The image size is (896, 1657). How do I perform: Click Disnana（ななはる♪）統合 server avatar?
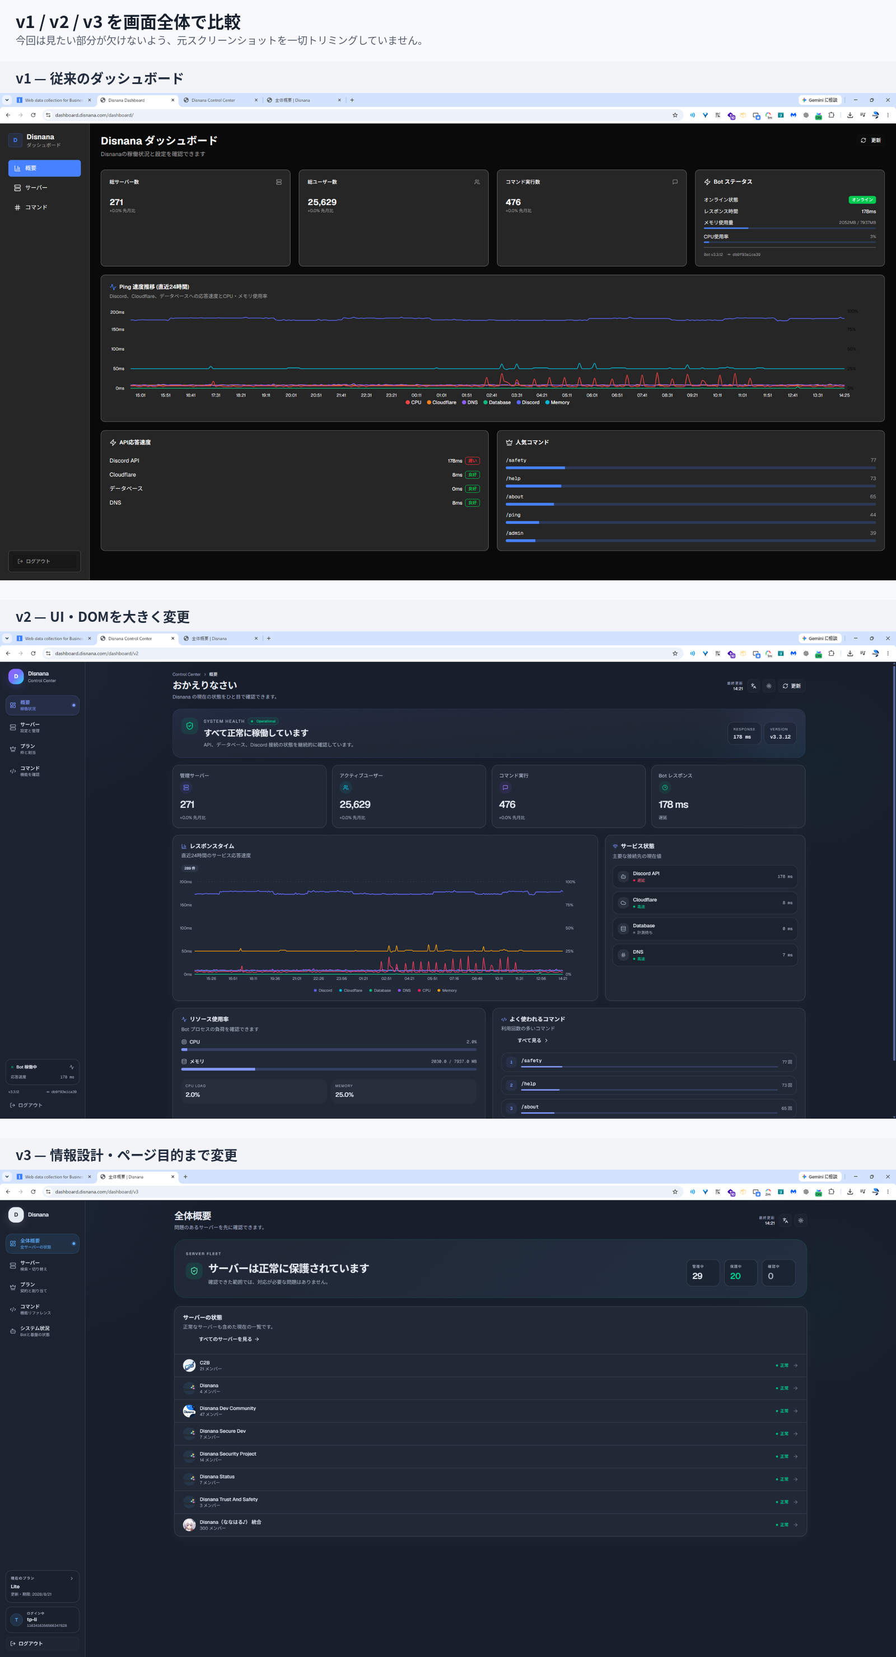[x=189, y=1524]
